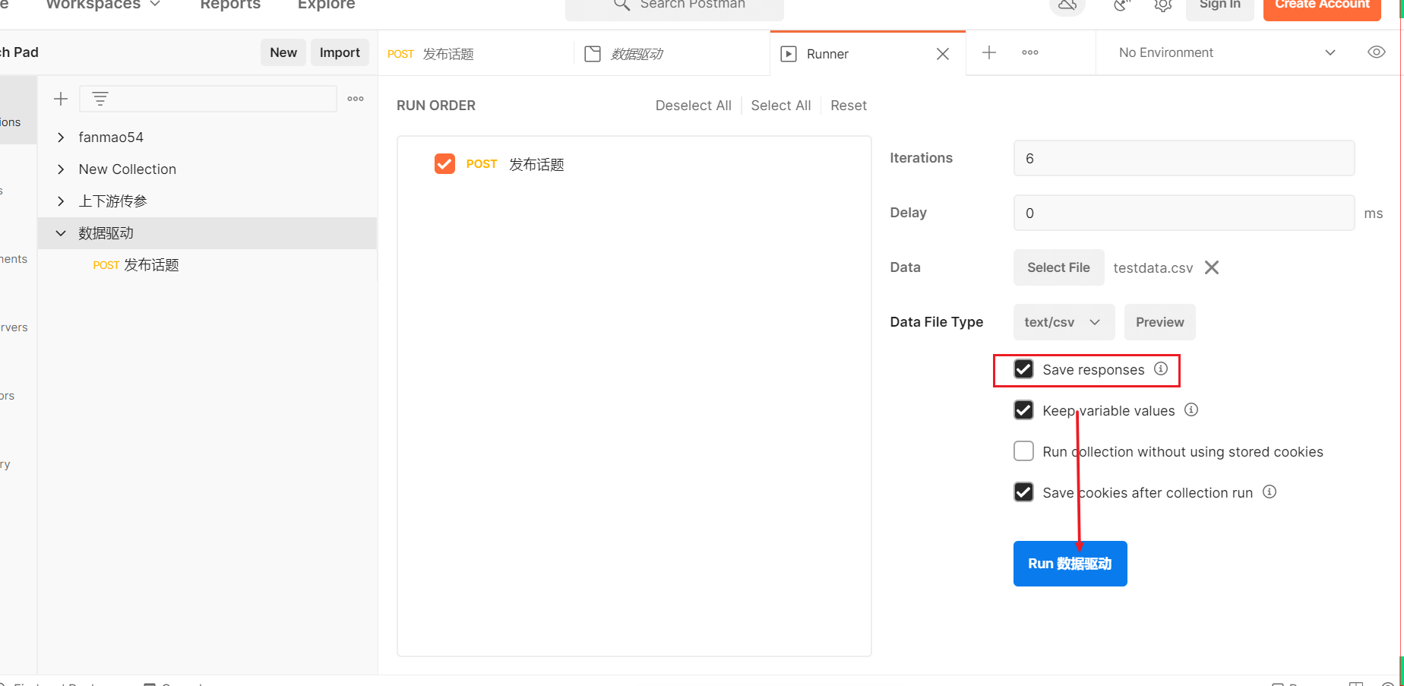
Task: Click the Delay input field
Action: point(1184,213)
